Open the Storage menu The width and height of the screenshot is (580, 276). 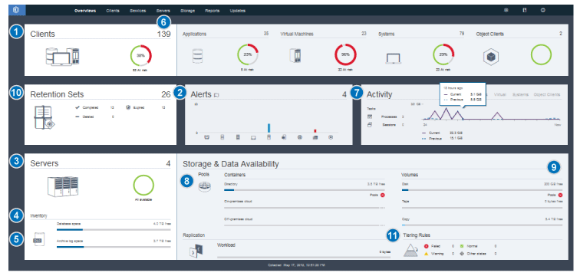point(187,11)
